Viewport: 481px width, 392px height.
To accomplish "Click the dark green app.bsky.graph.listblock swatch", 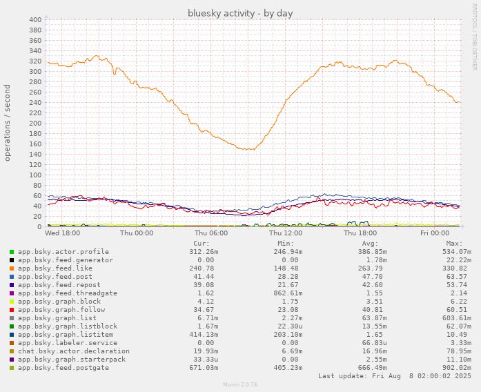I will (x=12, y=326).
